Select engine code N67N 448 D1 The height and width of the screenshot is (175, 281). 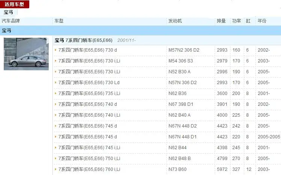tap(182, 137)
